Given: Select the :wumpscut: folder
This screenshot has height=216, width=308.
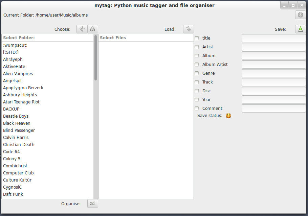Looking at the screenshot, I should 47,45.
